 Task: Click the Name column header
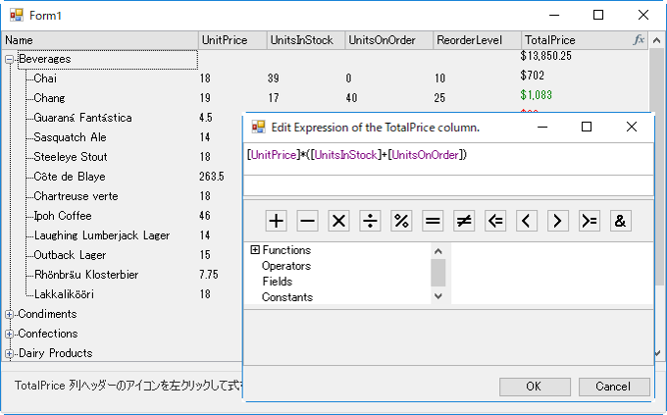tap(100, 40)
